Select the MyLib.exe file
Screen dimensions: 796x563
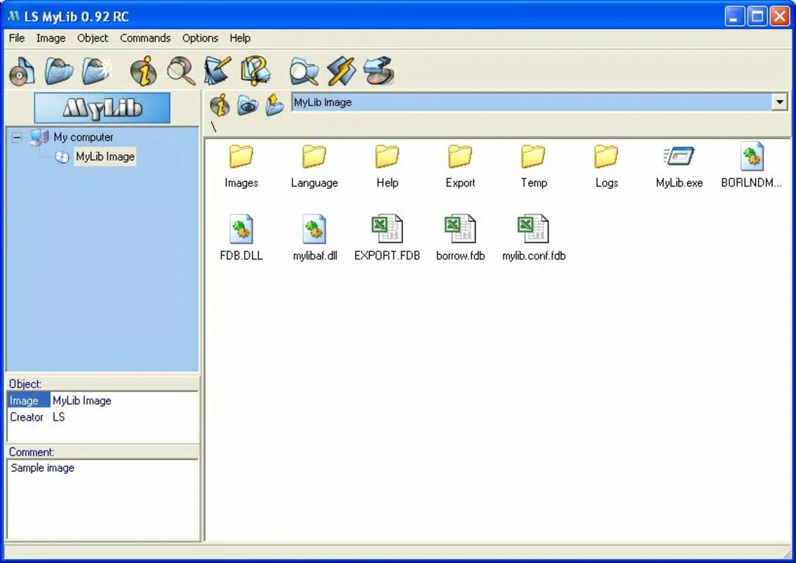(x=679, y=167)
